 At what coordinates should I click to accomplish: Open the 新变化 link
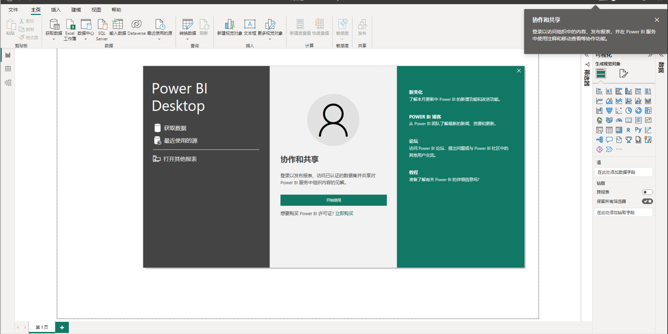click(x=416, y=92)
